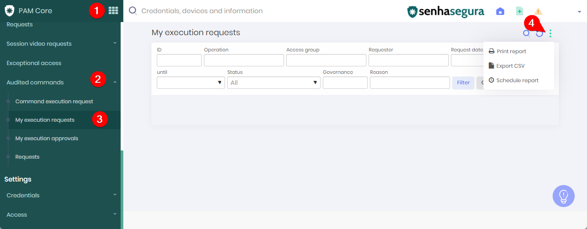The image size is (587, 229).
Task: Open the Status dropdown showing All
Action: click(x=274, y=83)
